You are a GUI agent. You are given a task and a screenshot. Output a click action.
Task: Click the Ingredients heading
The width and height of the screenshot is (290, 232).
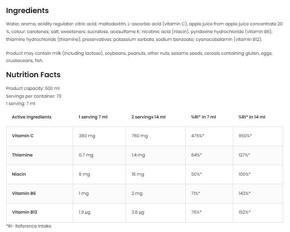pyautogui.click(x=27, y=11)
